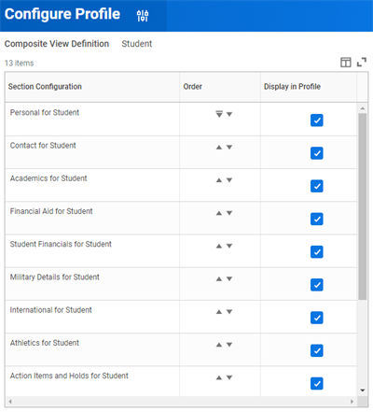The width and height of the screenshot is (373, 412).
Task: Move Student Financials for Student up
Action: pos(219,247)
